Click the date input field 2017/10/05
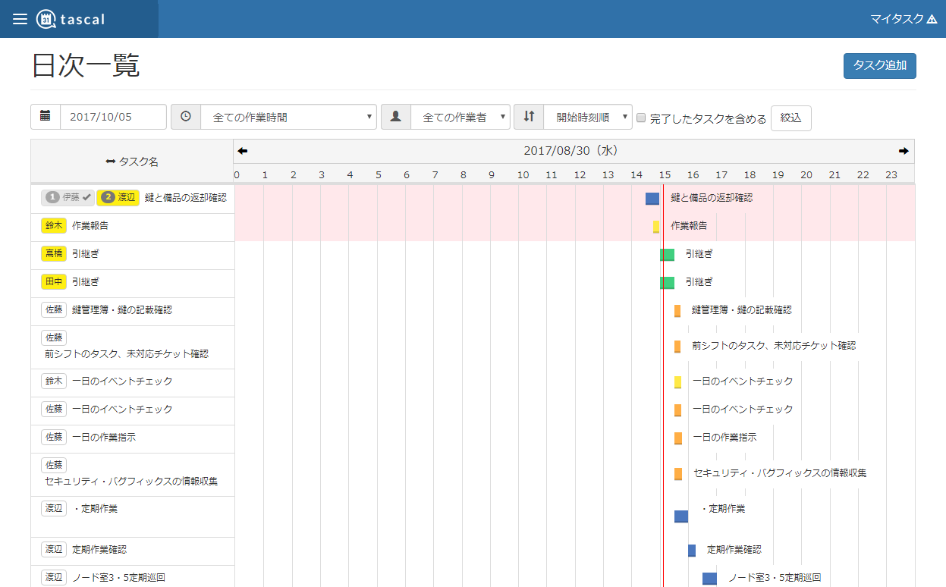Screen dimensions: 946x587 [113, 117]
